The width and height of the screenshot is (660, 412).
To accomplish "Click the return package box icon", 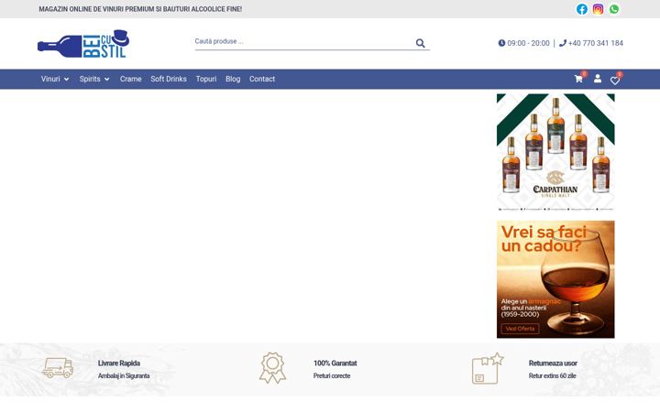I will coord(487,368).
